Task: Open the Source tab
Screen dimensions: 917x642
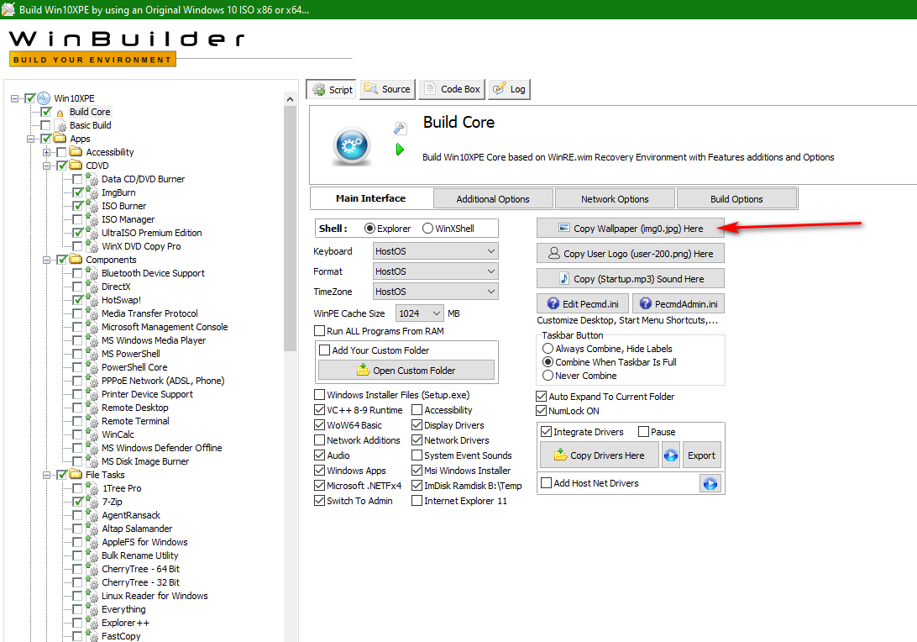Action: [x=388, y=89]
